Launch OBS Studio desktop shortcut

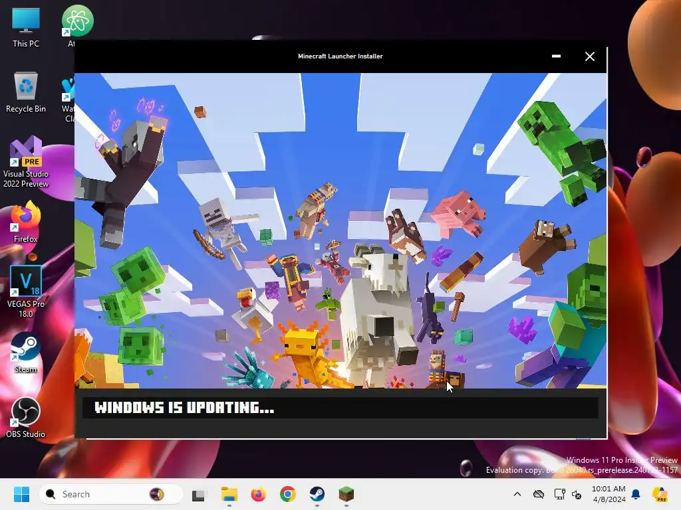point(26,418)
